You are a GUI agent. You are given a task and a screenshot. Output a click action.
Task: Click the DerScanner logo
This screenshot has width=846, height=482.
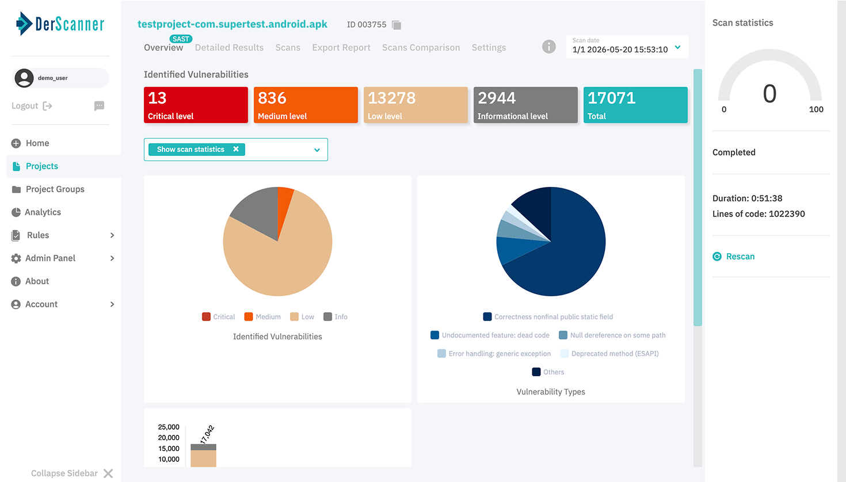(x=60, y=24)
